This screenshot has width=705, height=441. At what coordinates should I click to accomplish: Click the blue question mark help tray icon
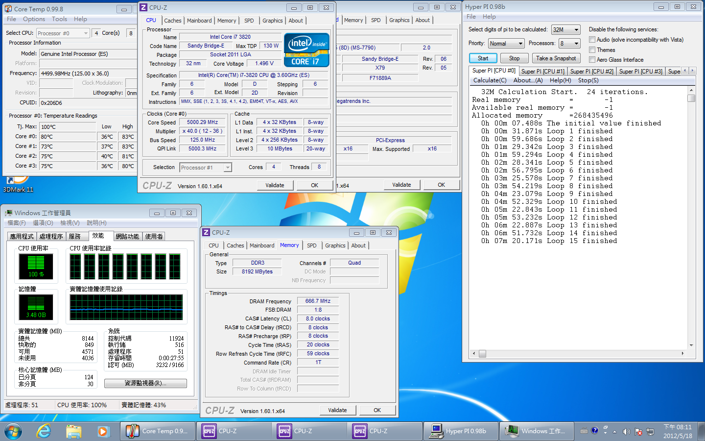[594, 431]
